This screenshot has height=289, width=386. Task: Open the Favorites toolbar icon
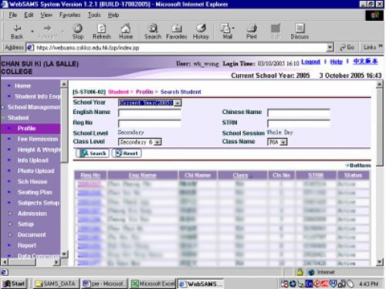(177, 28)
